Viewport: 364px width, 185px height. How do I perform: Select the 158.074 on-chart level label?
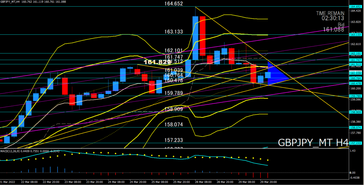(173, 125)
